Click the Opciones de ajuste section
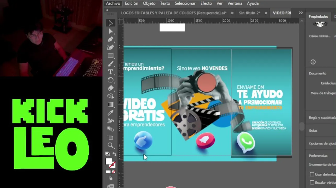336x188 pixels. pyautogui.click(x=322, y=143)
